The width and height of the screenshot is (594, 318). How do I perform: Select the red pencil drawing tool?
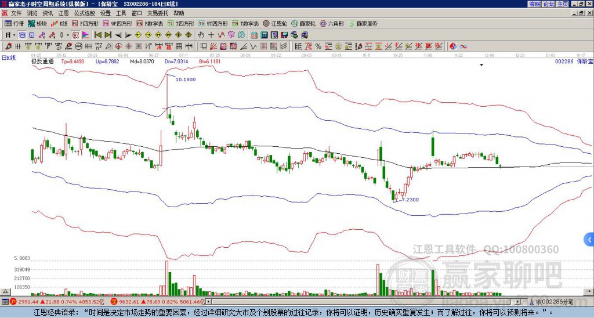click(8, 46)
